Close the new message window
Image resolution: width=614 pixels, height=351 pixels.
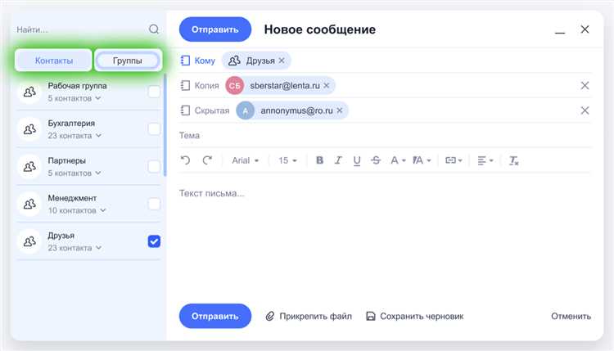coord(585,29)
